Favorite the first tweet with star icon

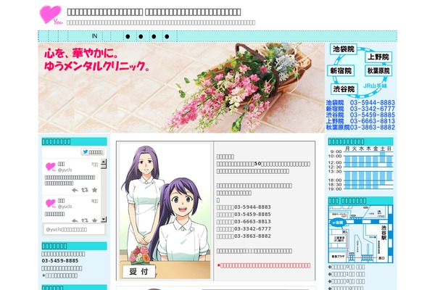[x=94, y=190]
